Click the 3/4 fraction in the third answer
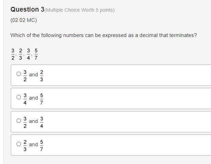Viewport: 211px width, 164px height. (42, 122)
